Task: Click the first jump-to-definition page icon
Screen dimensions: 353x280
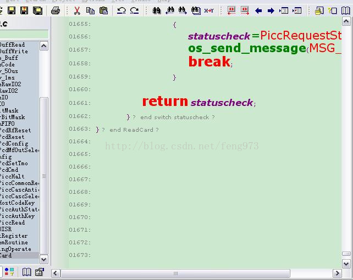Action: coord(284,10)
